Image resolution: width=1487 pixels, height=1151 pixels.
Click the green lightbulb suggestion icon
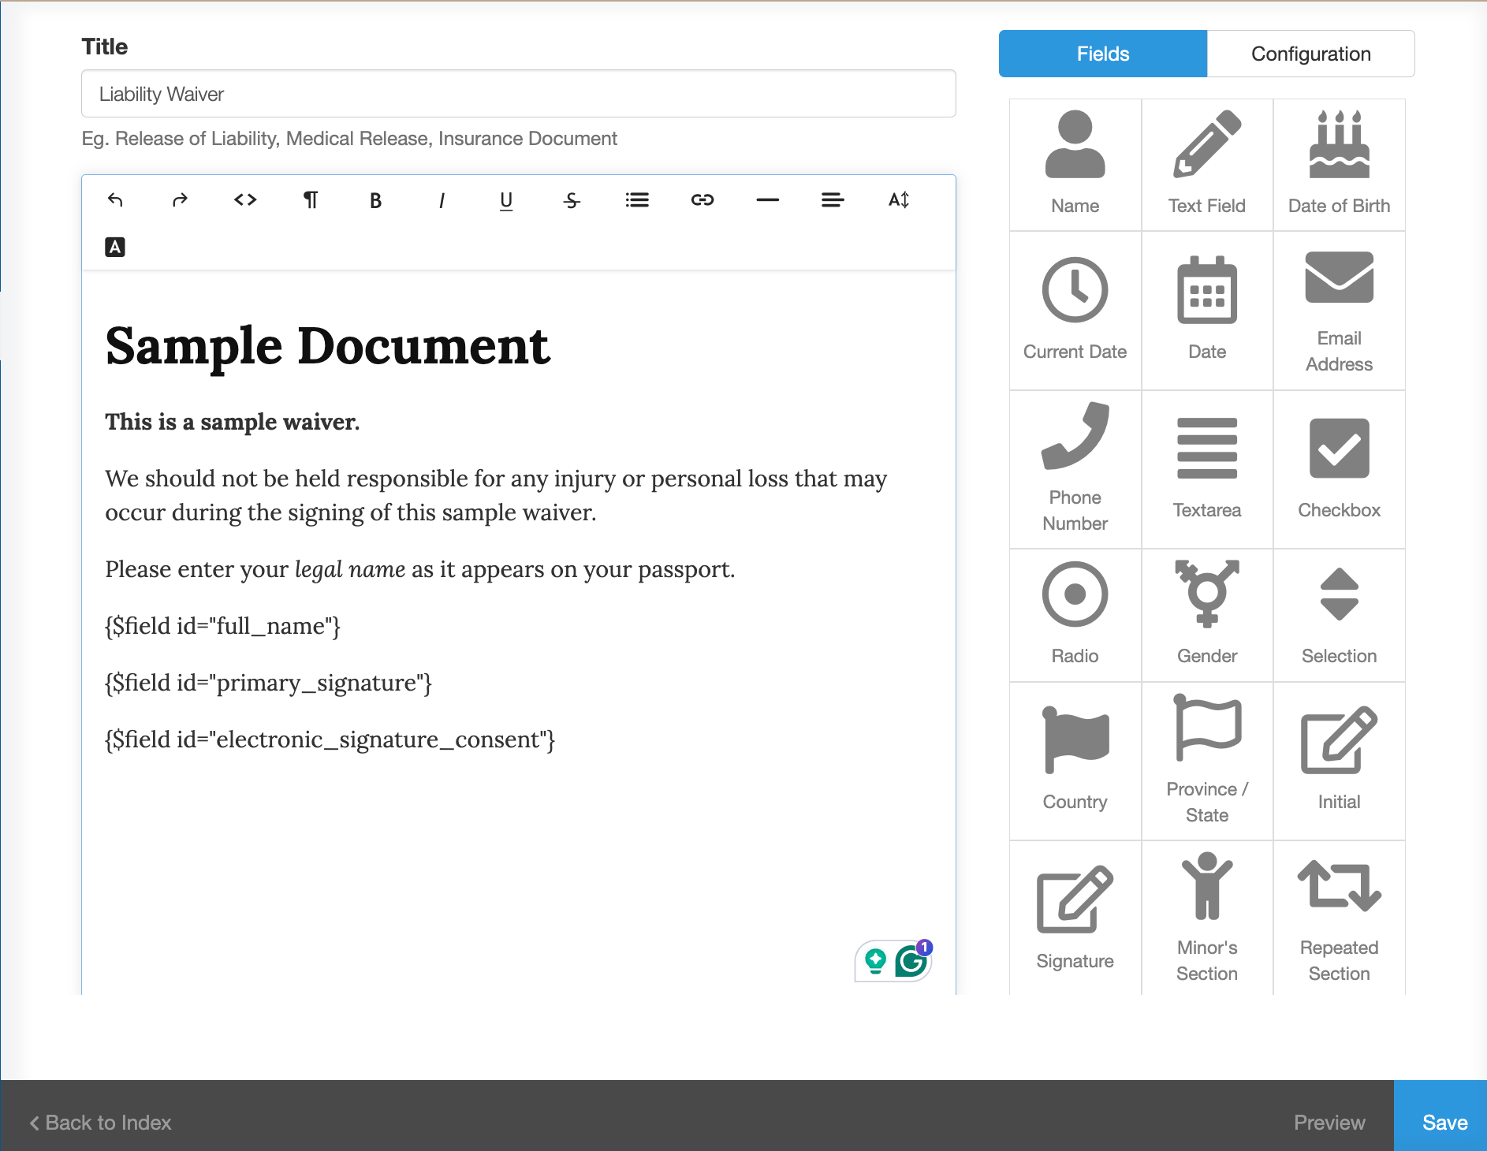(x=875, y=961)
